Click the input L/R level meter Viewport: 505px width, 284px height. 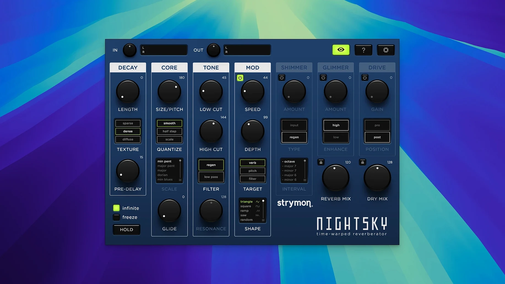(x=164, y=50)
